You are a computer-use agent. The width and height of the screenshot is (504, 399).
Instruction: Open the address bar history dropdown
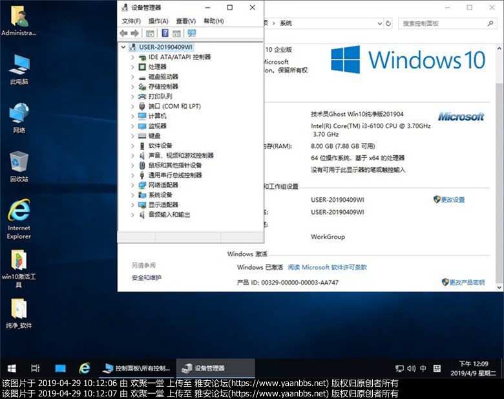pyautogui.click(x=379, y=23)
